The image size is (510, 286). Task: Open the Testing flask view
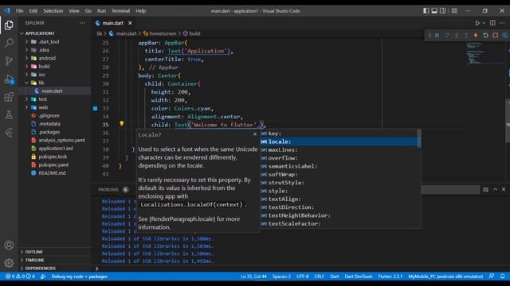[9, 114]
